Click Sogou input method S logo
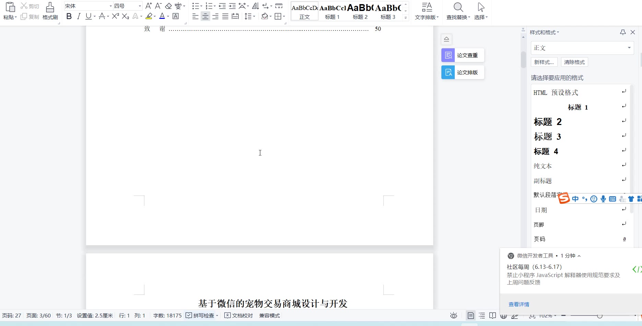Image resolution: width=642 pixels, height=326 pixels. pyautogui.click(x=564, y=198)
